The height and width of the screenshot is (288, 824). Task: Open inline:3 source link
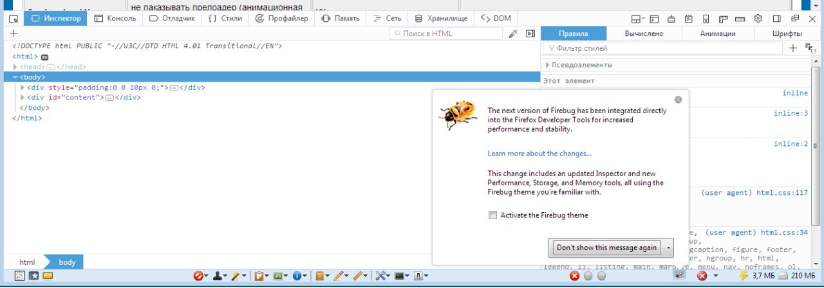pyautogui.click(x=791, y=113)
